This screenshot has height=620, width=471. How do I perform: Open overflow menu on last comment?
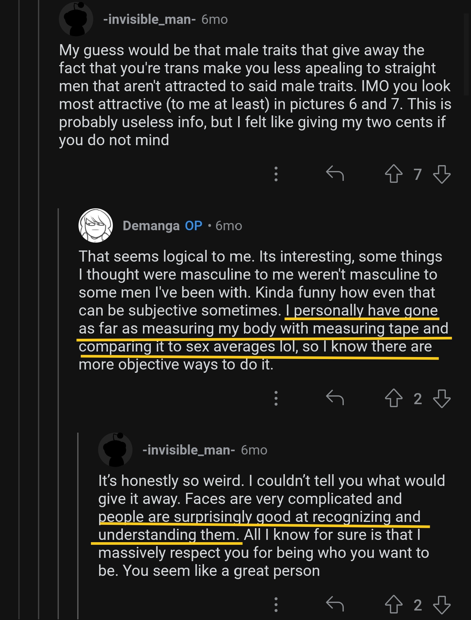[276, 605]
